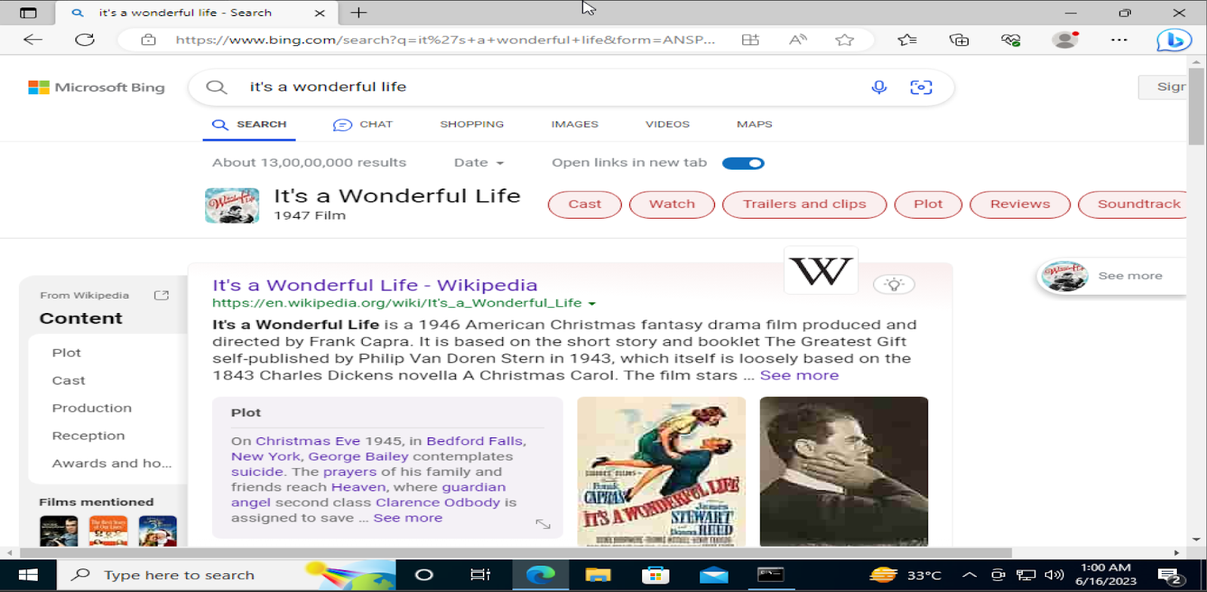Switch to the VIDEOS tab
Image resolution: width=1207 pixels, height=592 pixels.
click(668, 124)
